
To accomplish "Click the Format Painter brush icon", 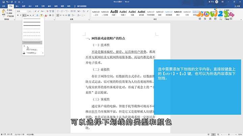I will (x=8, y=16).
